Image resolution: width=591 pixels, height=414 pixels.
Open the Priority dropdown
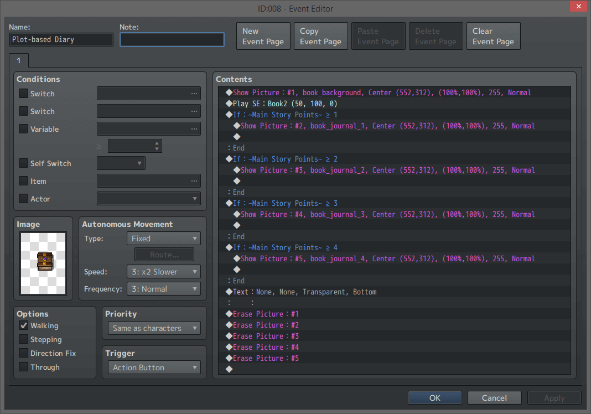(x=154, y=328)
